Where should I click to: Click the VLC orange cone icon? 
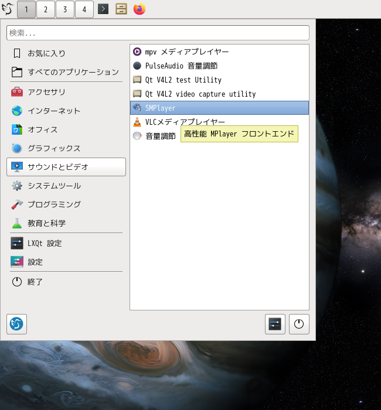(137, 122)
